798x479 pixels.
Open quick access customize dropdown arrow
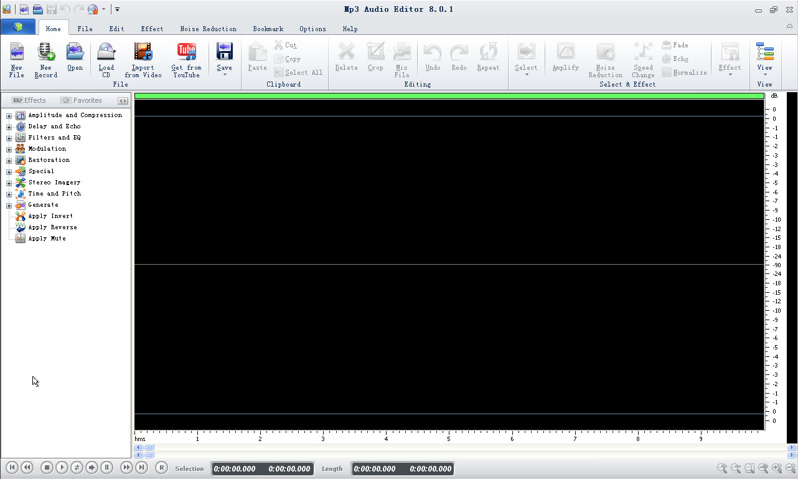(118, 9)
